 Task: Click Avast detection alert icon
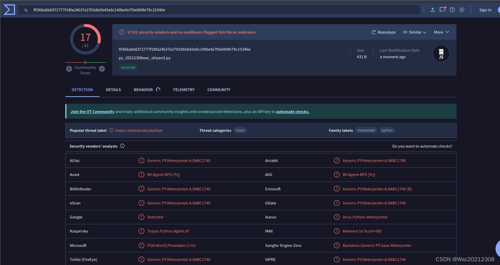[x=141, y=175]
